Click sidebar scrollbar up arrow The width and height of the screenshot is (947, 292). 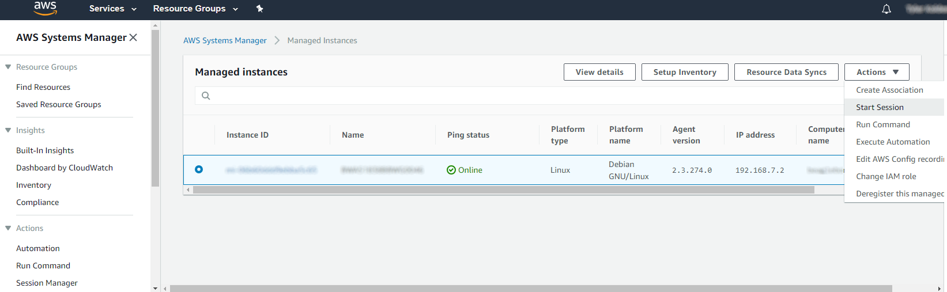(x=155, y=25)
